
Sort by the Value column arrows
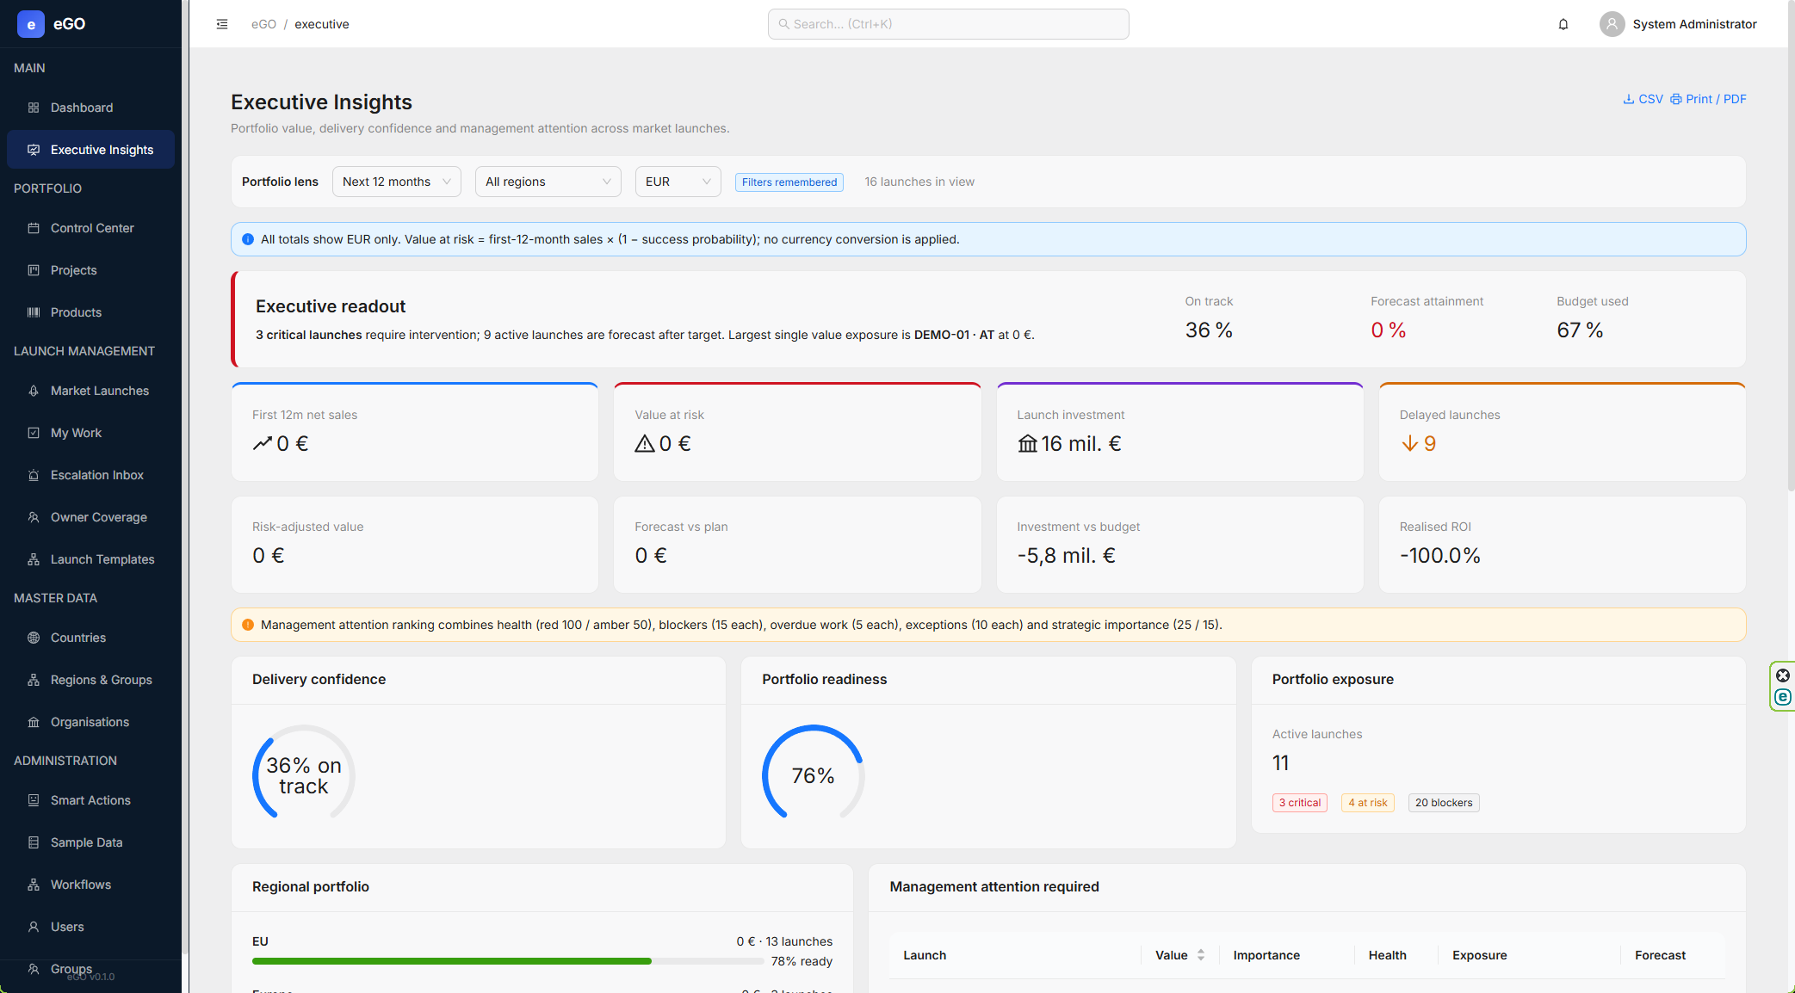pos(1201,955)
